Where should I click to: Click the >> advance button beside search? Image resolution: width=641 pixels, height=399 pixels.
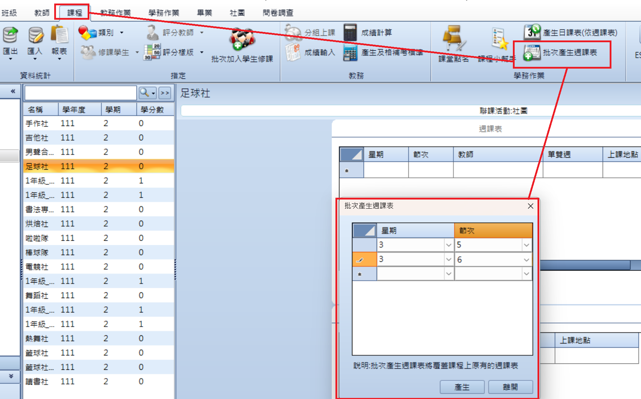(x=165, y=93)
